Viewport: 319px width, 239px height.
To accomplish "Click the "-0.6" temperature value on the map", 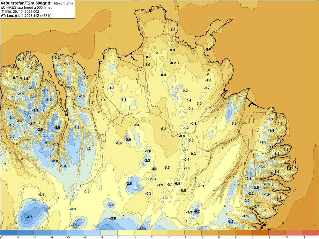I will pyautogui.click(x=72, y=88).
